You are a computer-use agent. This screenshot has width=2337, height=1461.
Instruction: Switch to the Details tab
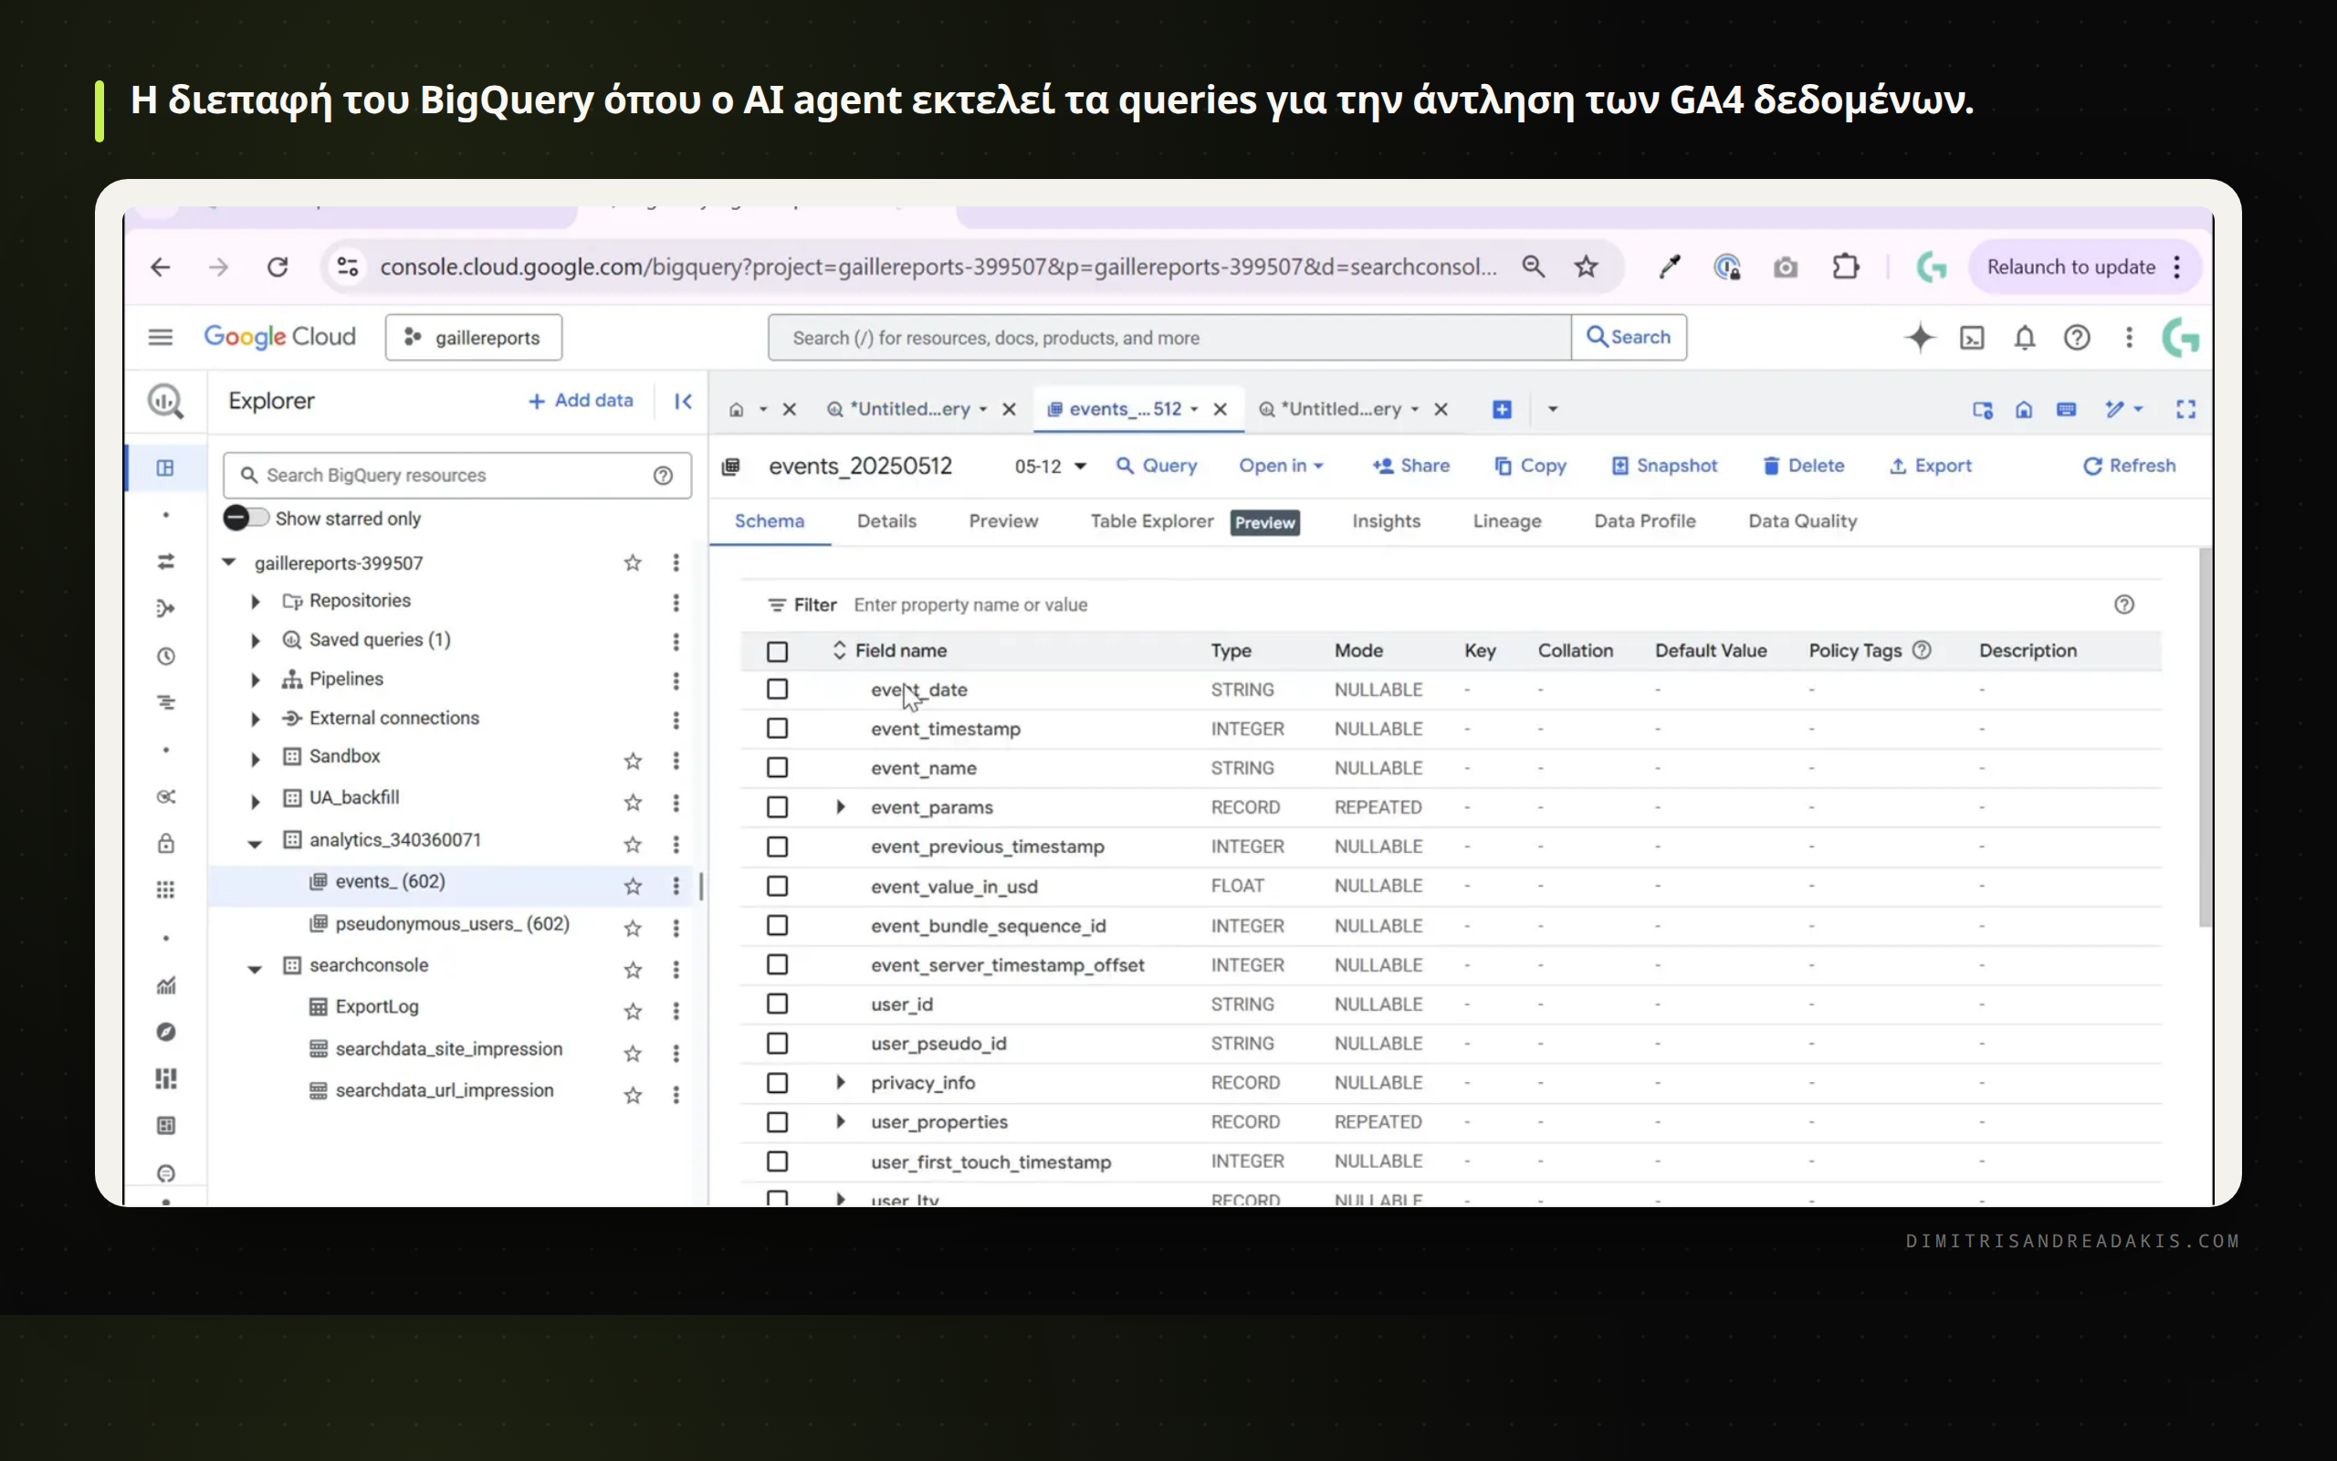(x=886, y=521)
